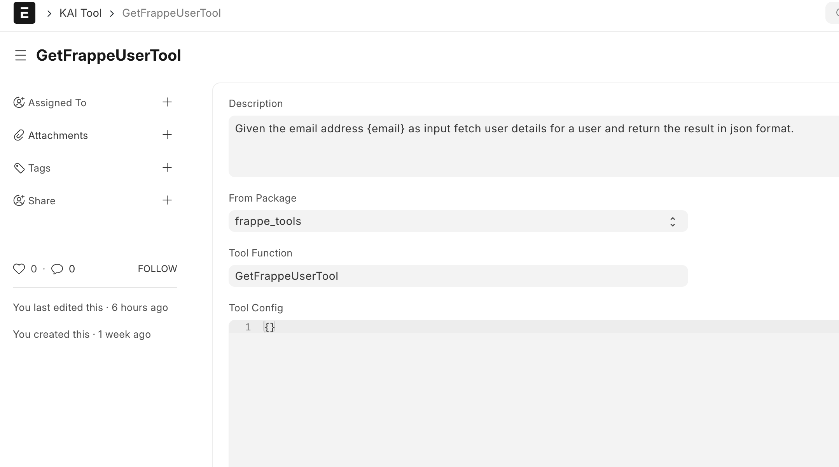This screenshot has width=839, height=467.
Task: Add an assignee with plus icon
Action: point(167,102)
